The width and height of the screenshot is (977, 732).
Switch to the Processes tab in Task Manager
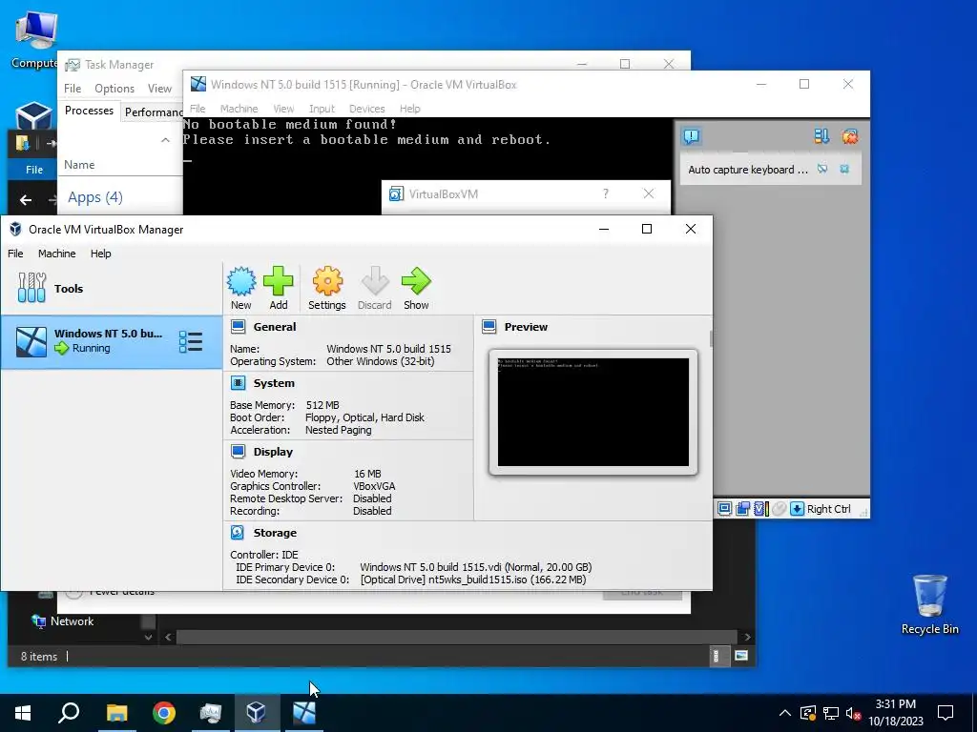(89, 111)
